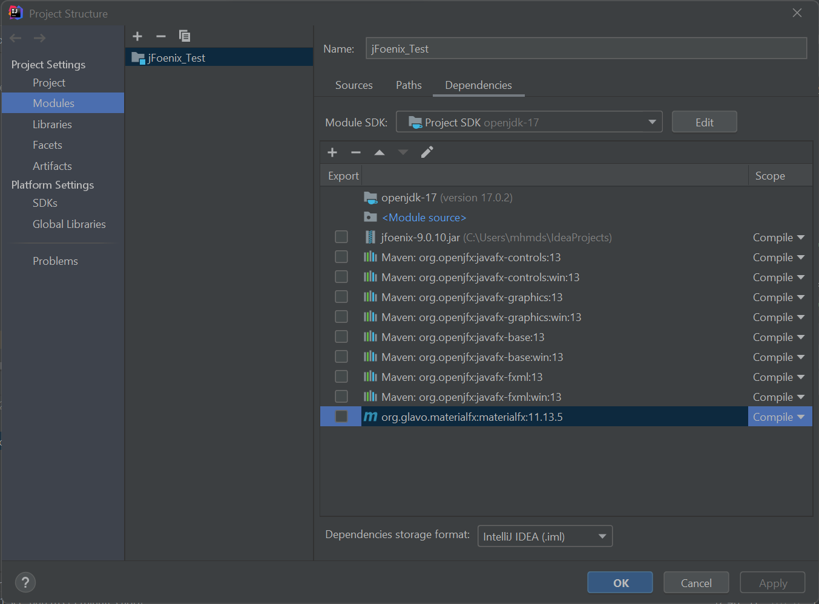This screenshot has width=819, height=604.
Task: Open scope dropdown for materialfx:11.13.5
Action: tap(778, 417)
